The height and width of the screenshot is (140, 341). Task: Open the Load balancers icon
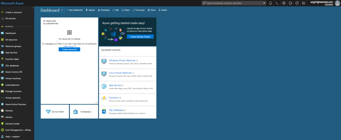(x=2, y=85)
